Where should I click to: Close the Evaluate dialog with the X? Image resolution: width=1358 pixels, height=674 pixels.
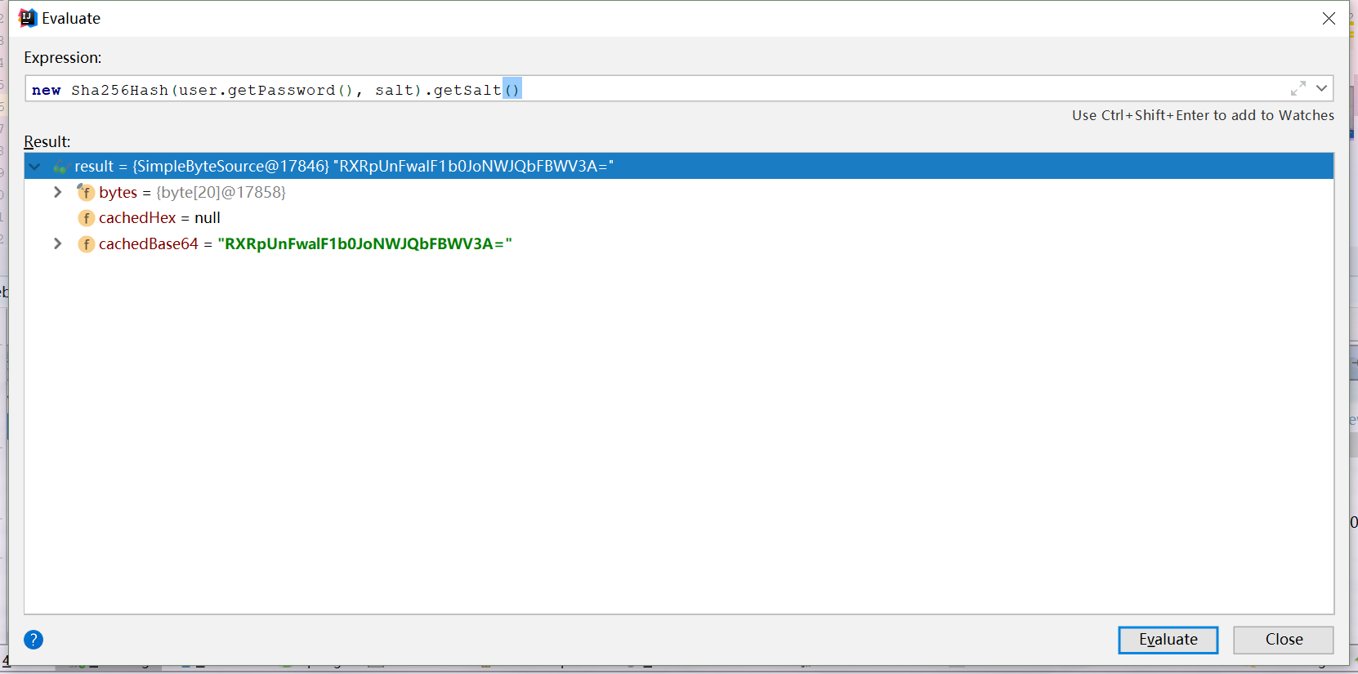[x=1329, y=18]
